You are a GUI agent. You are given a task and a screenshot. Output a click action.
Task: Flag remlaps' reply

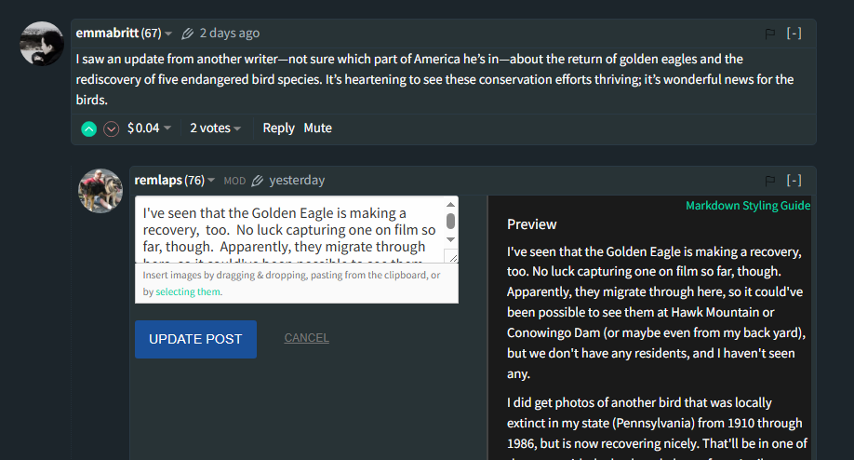(770, 181)
